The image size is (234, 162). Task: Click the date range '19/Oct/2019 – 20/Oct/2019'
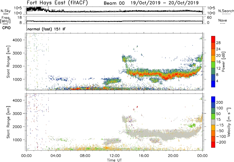click(165, 3)
